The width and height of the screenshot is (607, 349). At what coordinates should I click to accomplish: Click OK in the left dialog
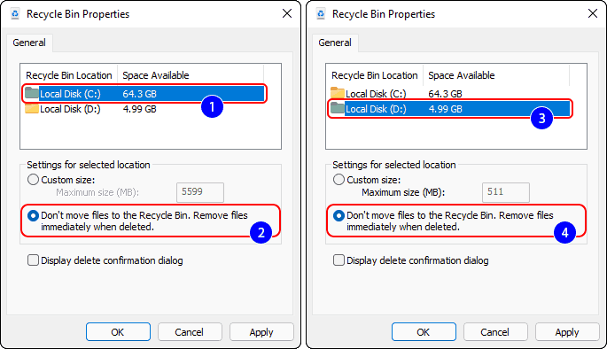118,332
